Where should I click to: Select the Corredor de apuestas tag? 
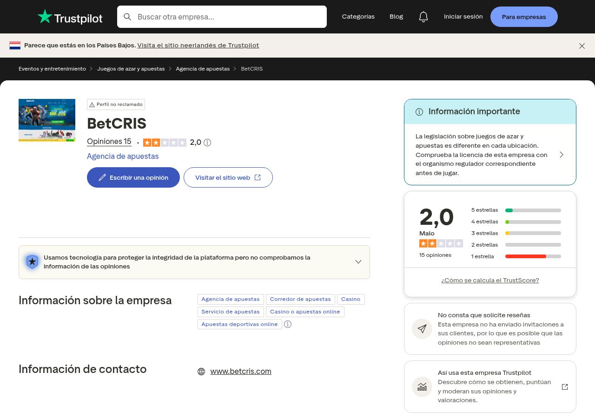300,300
